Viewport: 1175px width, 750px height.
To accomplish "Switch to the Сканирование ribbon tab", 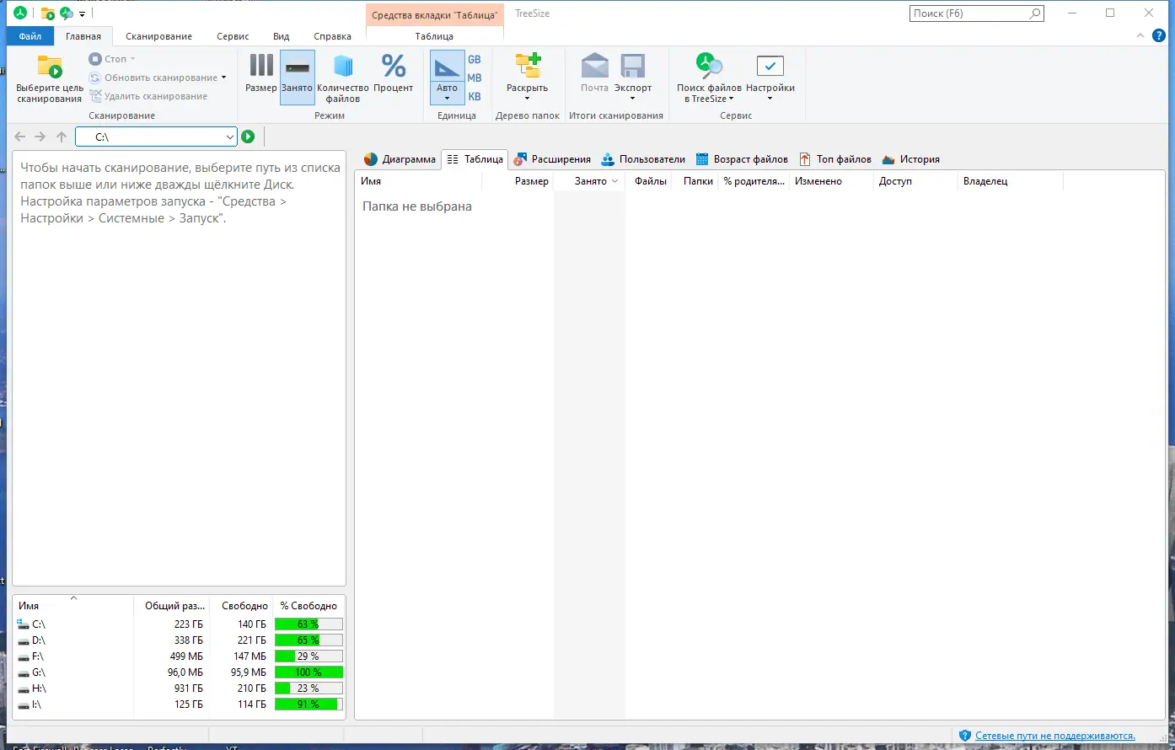I will point(158,36).
